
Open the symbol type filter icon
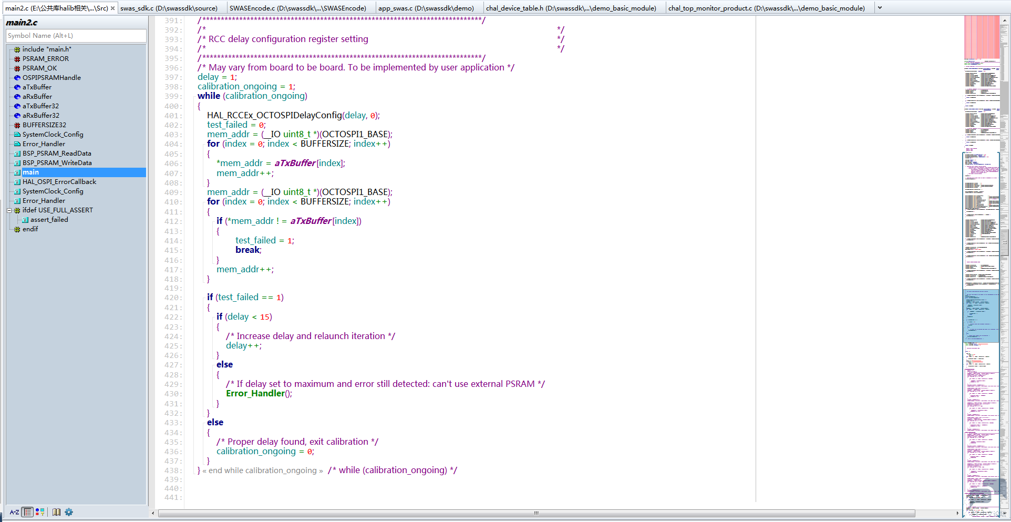[x=40, y=512]
